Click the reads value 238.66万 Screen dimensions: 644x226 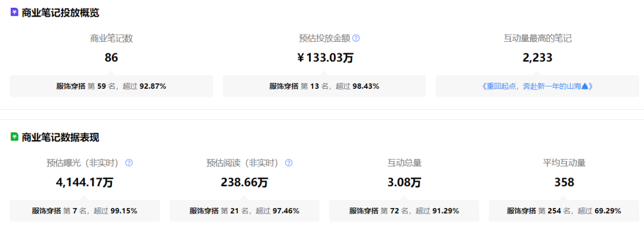coord(244,182)
